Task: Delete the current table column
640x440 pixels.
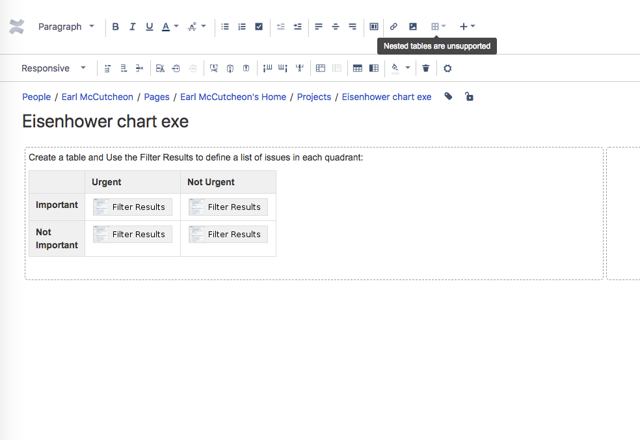Action: (300, 68)
